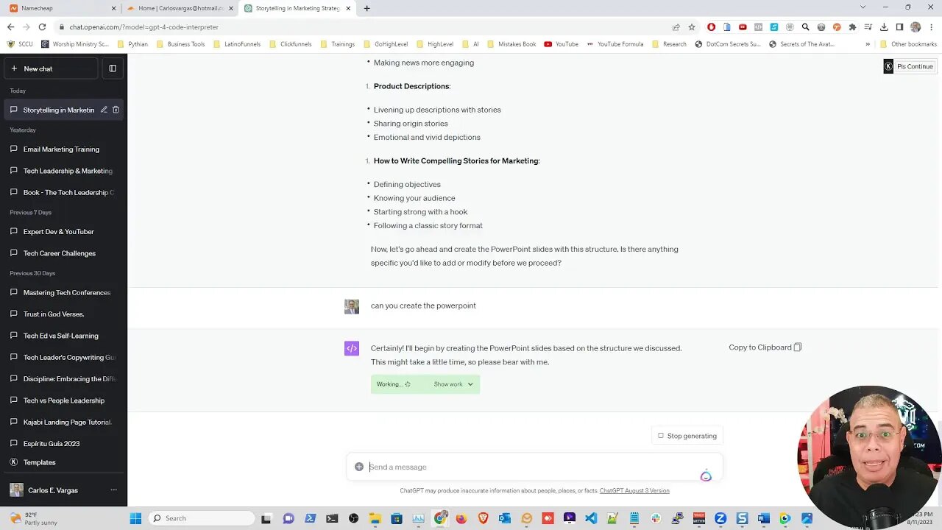Open the Windows Start menu

coord(135,518)
